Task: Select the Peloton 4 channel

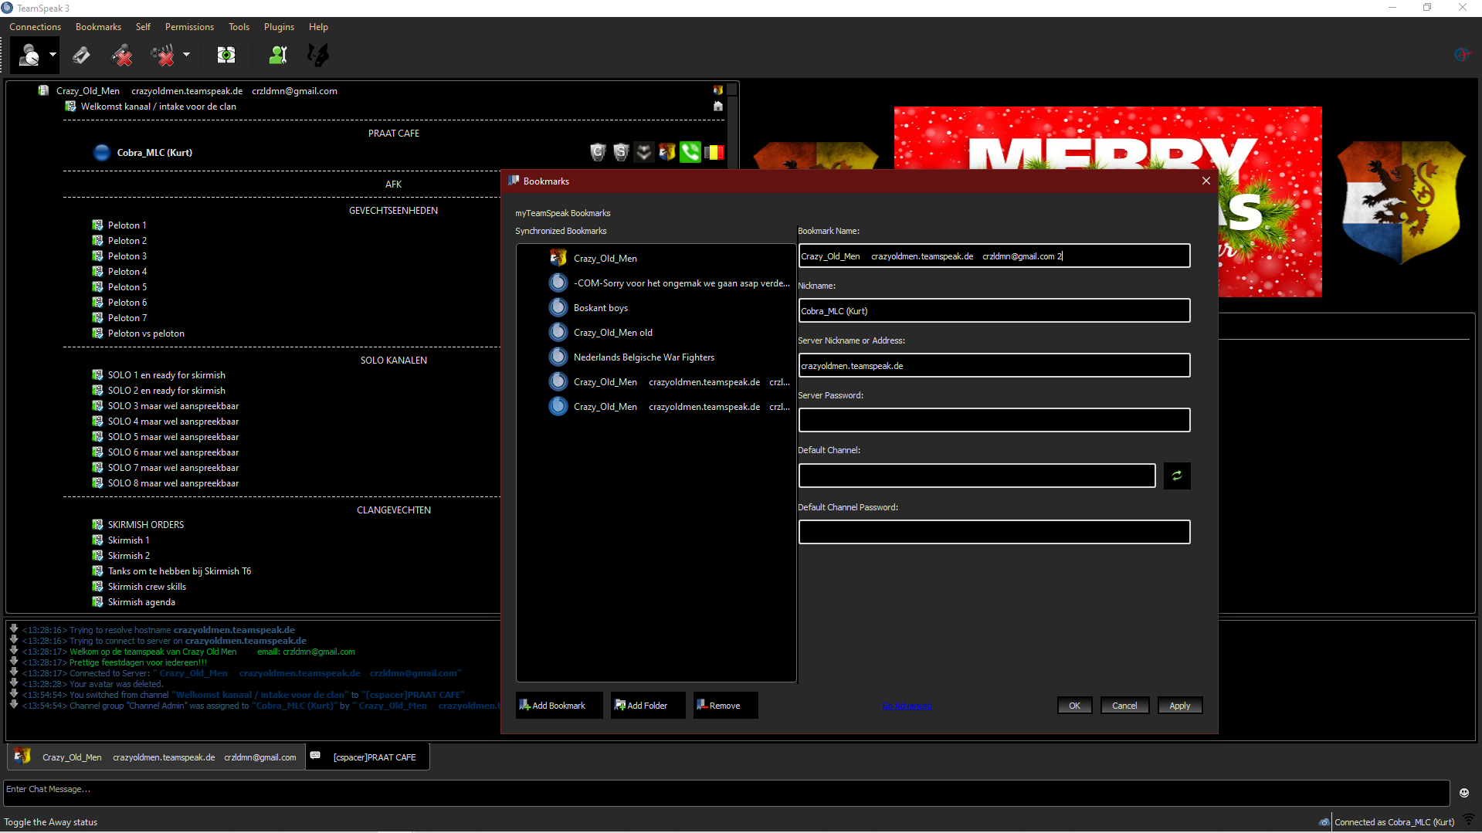Action: 127,272
